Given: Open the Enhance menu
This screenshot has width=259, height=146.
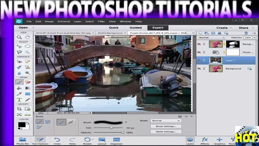Looking at the screenshot, I should 64,21.
